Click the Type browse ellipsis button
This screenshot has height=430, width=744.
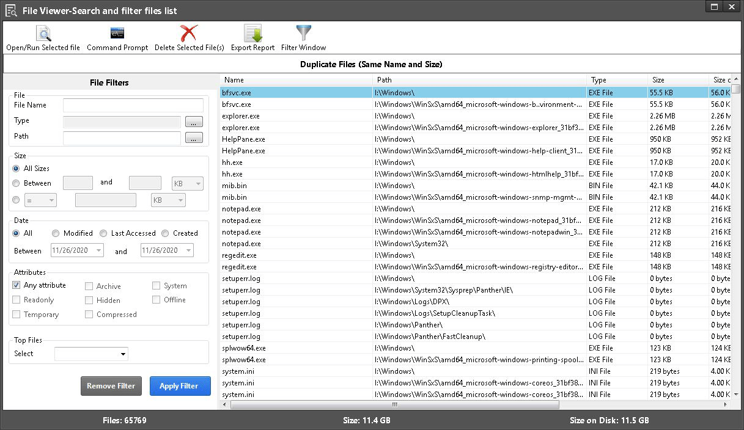tap(193, 122)
